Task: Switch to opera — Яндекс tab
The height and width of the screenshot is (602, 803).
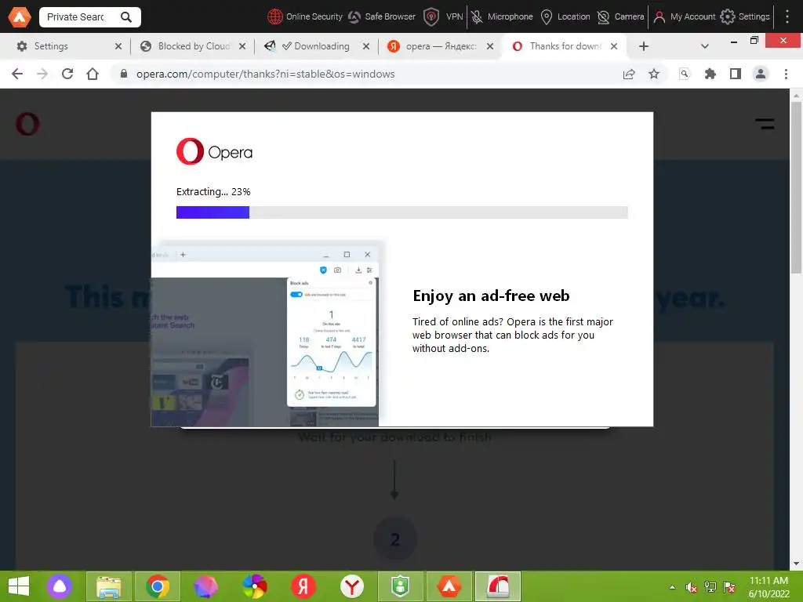Action: click(x=440, y=46)
